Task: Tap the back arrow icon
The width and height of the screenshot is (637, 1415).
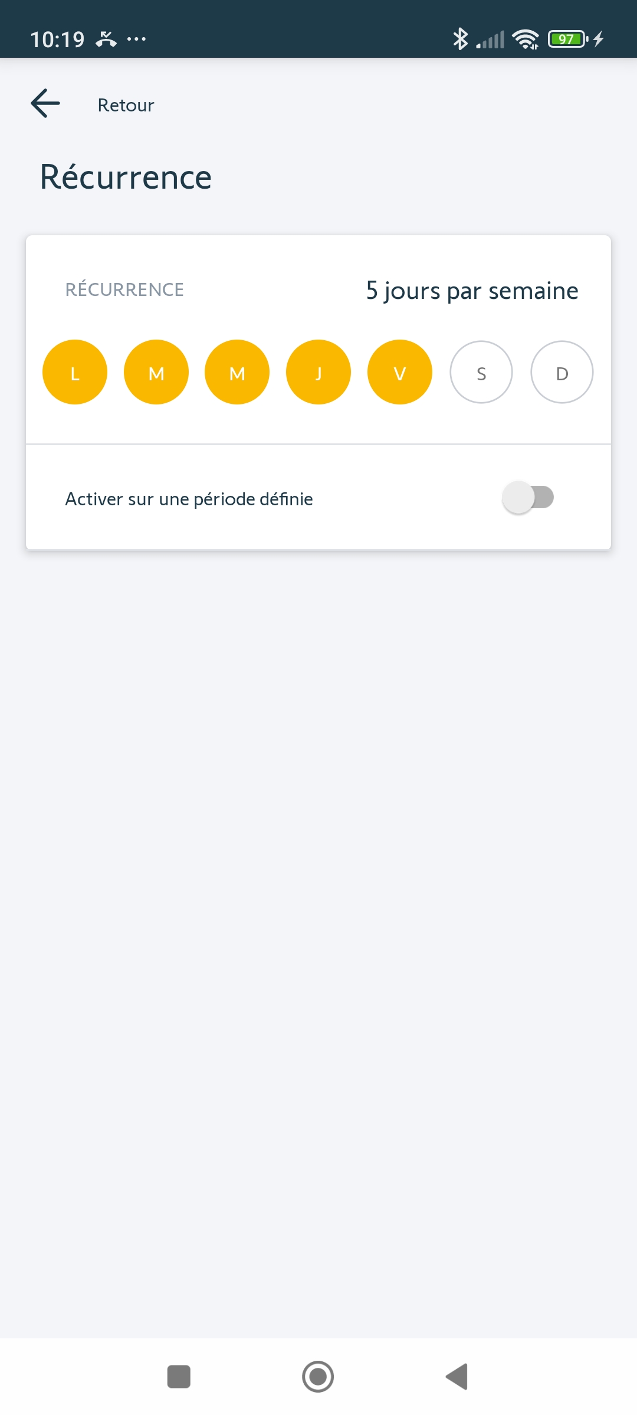Action: coord(45,104)
